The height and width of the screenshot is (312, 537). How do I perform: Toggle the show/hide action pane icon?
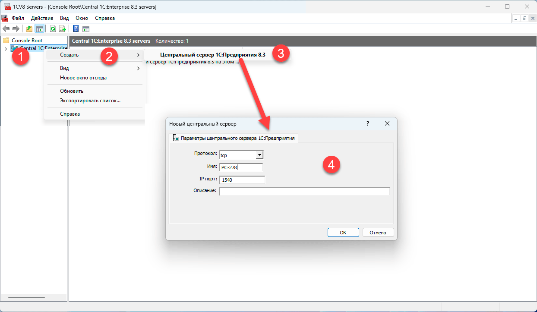(86, 29)
